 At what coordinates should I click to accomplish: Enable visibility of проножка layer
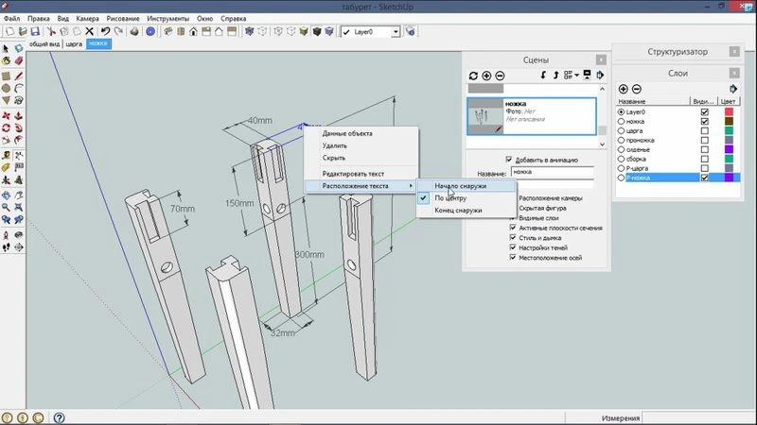pyautogui.click(x=705, y=140)
